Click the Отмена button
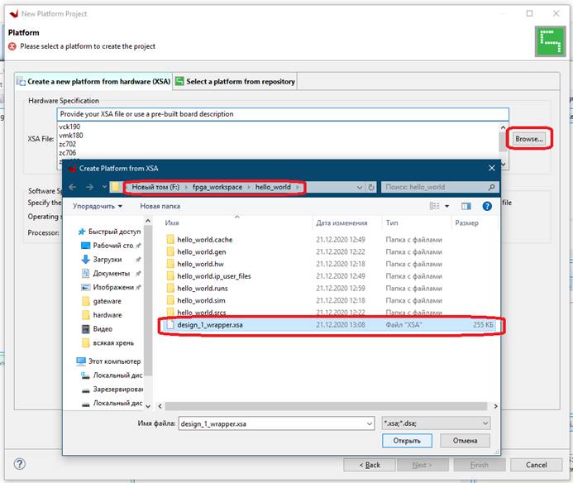Image resolution: width=573 pixels, height=483 pixels. [x=465, y=441]
